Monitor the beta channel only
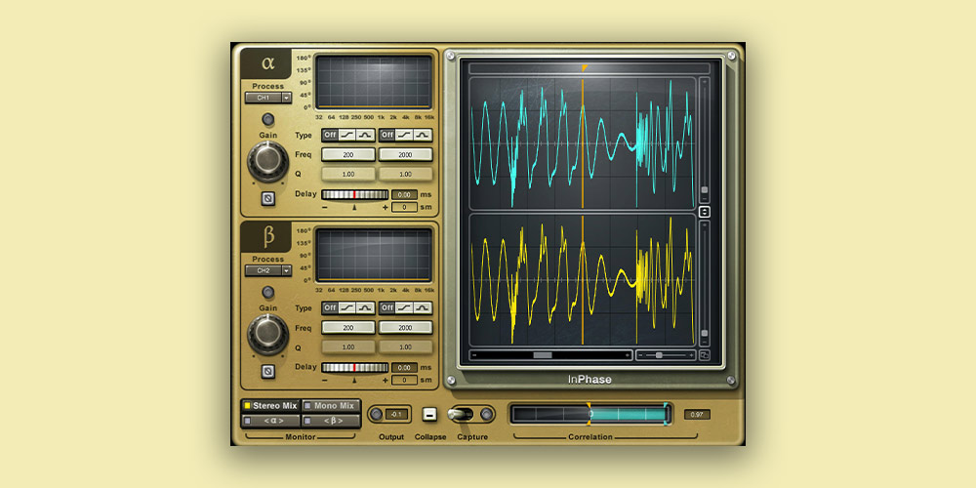The width and height of the screenshot is (976, 488). click(x=330, y=421)
